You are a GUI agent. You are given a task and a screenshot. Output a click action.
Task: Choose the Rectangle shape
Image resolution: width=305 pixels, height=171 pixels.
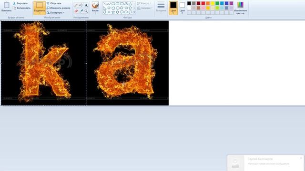click(118, 4)
